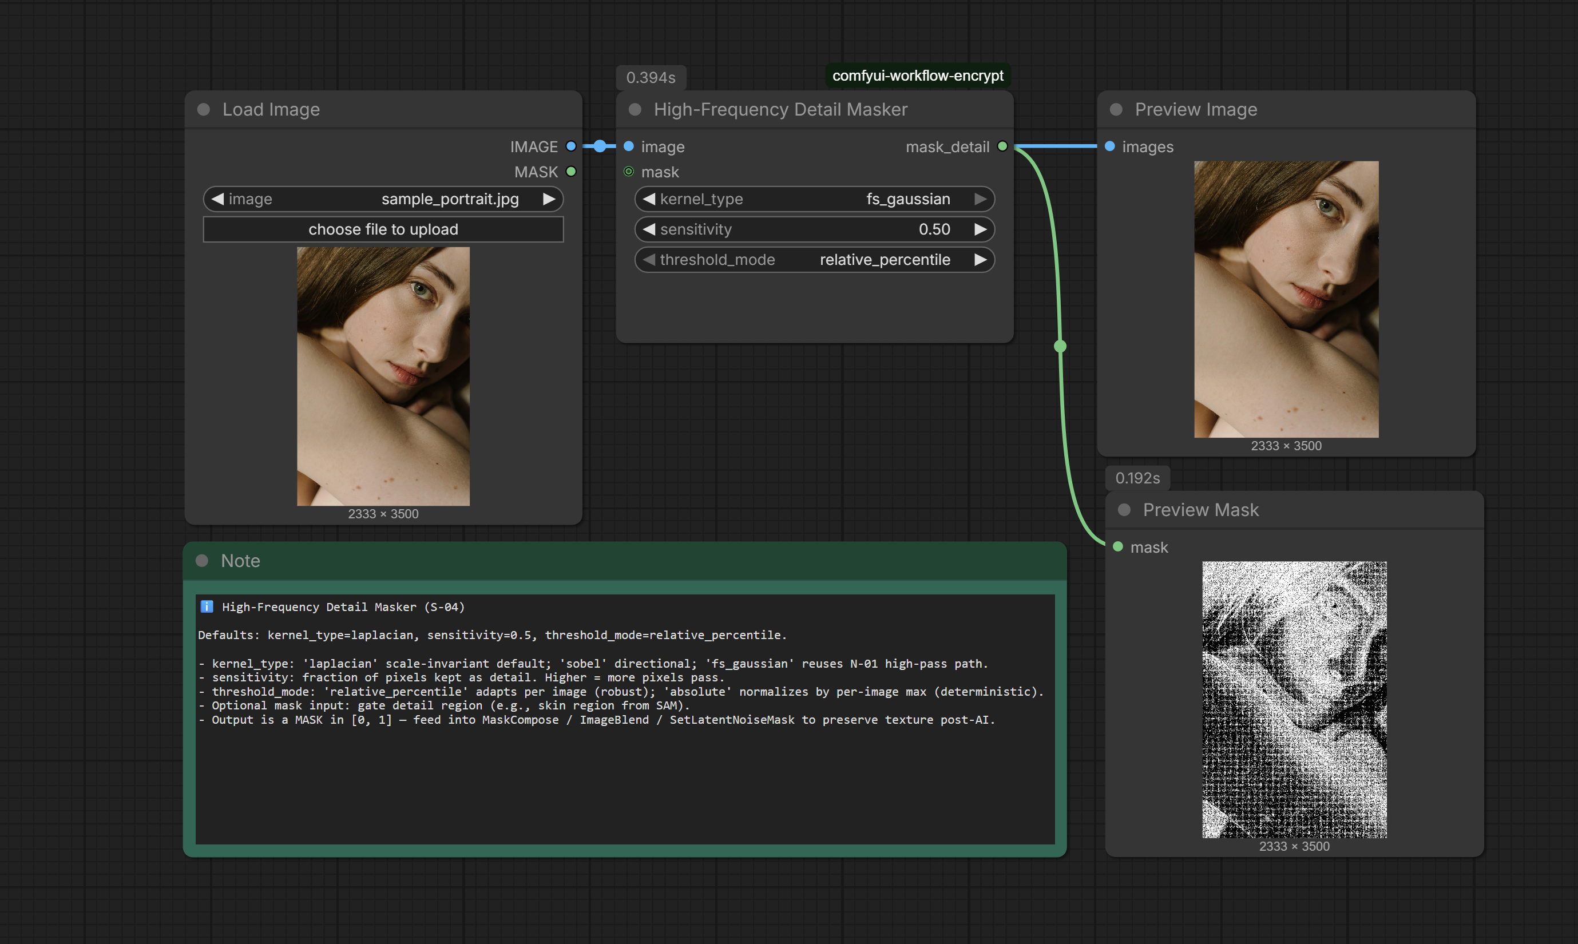
Task: Click the 2333 × 3500 label under Preview Mask
Action: [1294, 847]
